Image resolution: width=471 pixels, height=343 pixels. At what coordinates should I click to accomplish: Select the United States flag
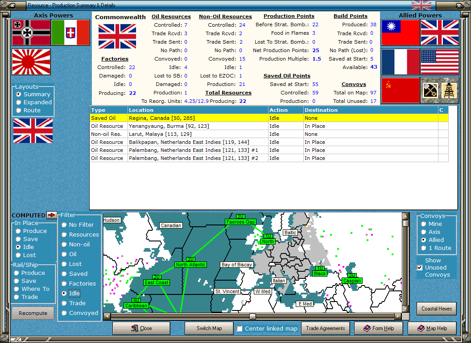tap(440, 62)
